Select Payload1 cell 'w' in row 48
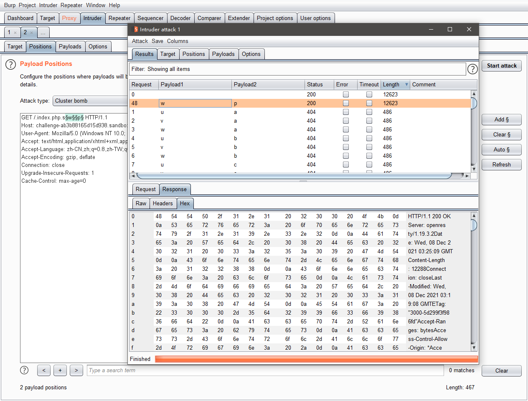This screenshot has height=401, width=528. tap(195, 103)
